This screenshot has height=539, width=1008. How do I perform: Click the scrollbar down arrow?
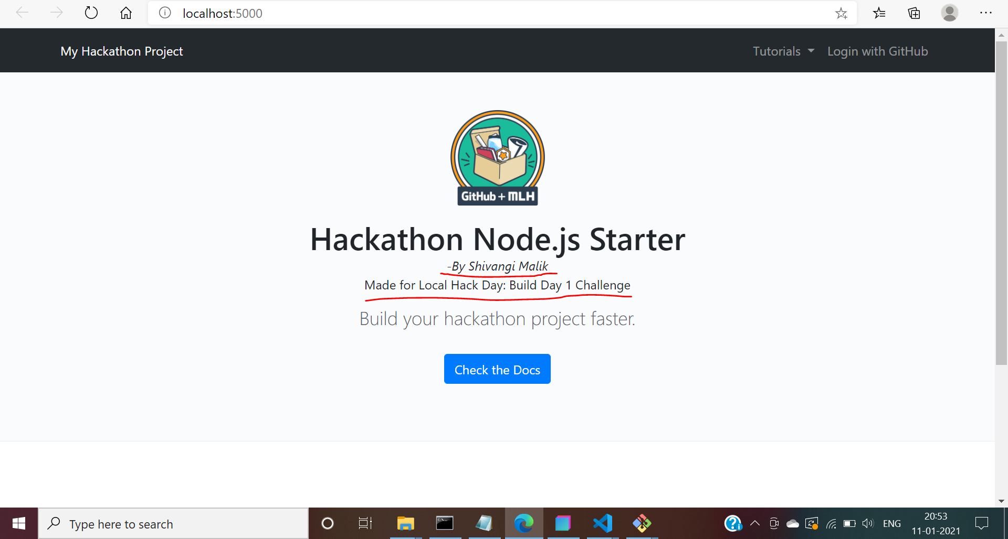click(1001, 501)
